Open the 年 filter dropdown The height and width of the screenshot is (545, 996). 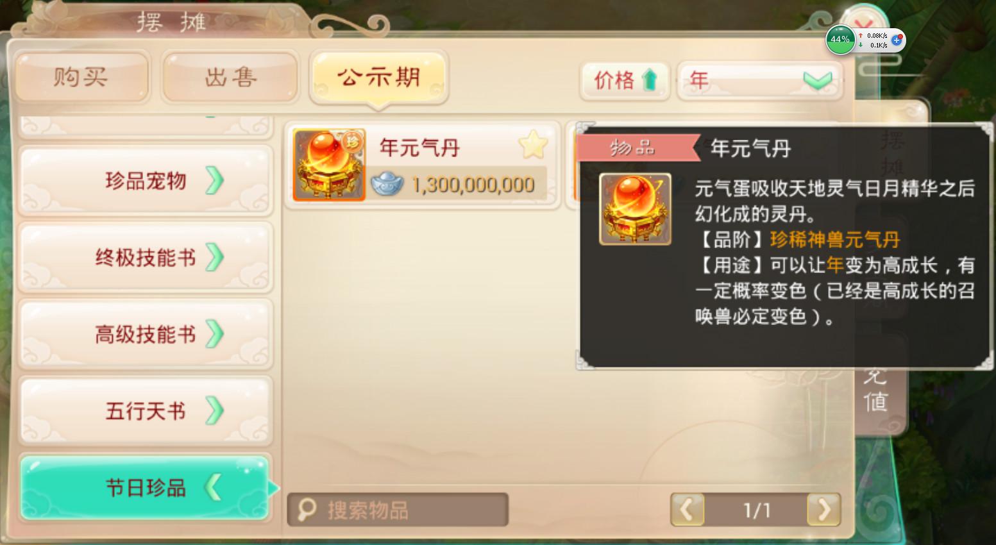pos(760,81)
